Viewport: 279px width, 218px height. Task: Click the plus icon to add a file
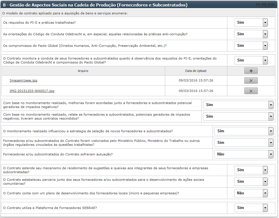click(251, 71)
